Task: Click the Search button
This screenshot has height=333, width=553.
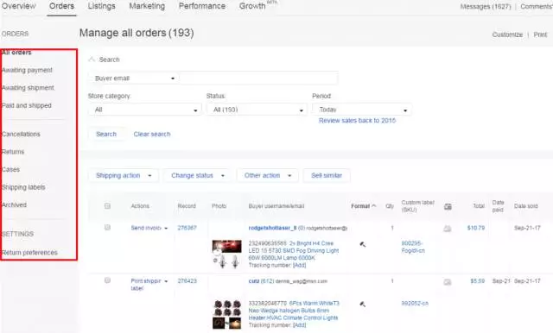Action: tap(106, 134)
